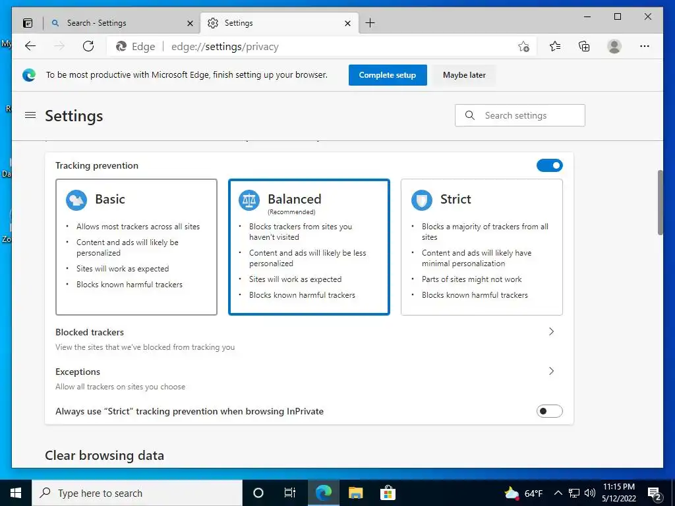Click the Maybe later button

pyautogui.click(x=464, y=75)
